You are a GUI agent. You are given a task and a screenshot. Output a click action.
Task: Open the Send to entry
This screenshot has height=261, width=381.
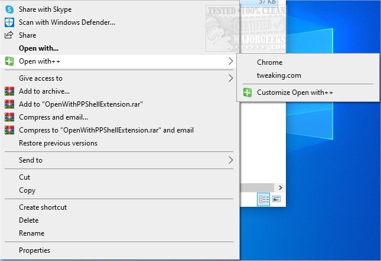(119, 160)
